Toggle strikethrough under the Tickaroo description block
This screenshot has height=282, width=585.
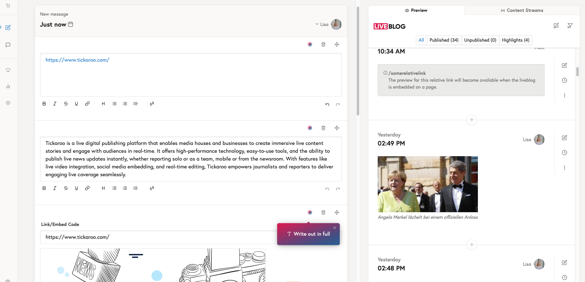click(66, 188)
